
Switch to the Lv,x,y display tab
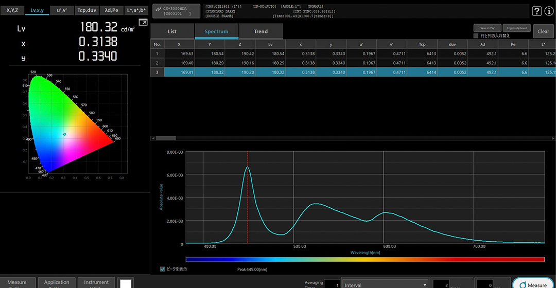tap(37, 10)
